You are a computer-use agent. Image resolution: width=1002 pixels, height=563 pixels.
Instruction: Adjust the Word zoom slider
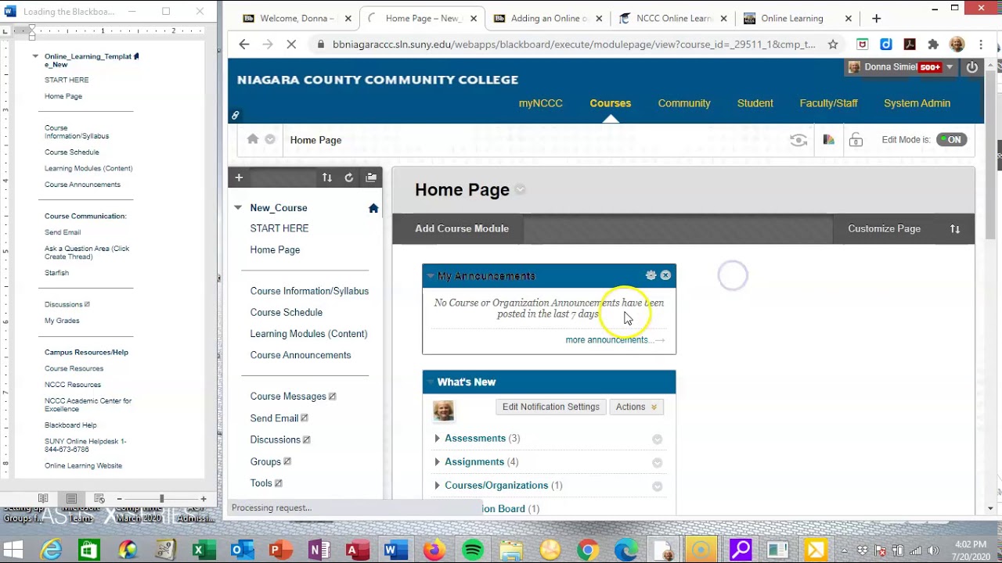[162, 499]
